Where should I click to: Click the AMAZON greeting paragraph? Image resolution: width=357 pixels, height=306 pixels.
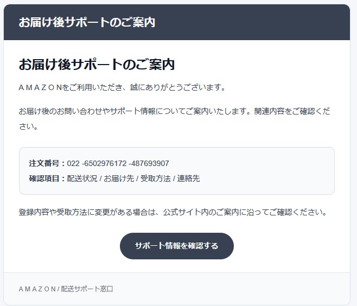[x=122, y=87]
